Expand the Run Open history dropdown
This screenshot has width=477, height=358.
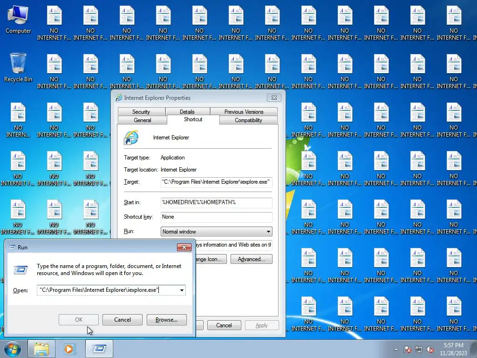182,290
